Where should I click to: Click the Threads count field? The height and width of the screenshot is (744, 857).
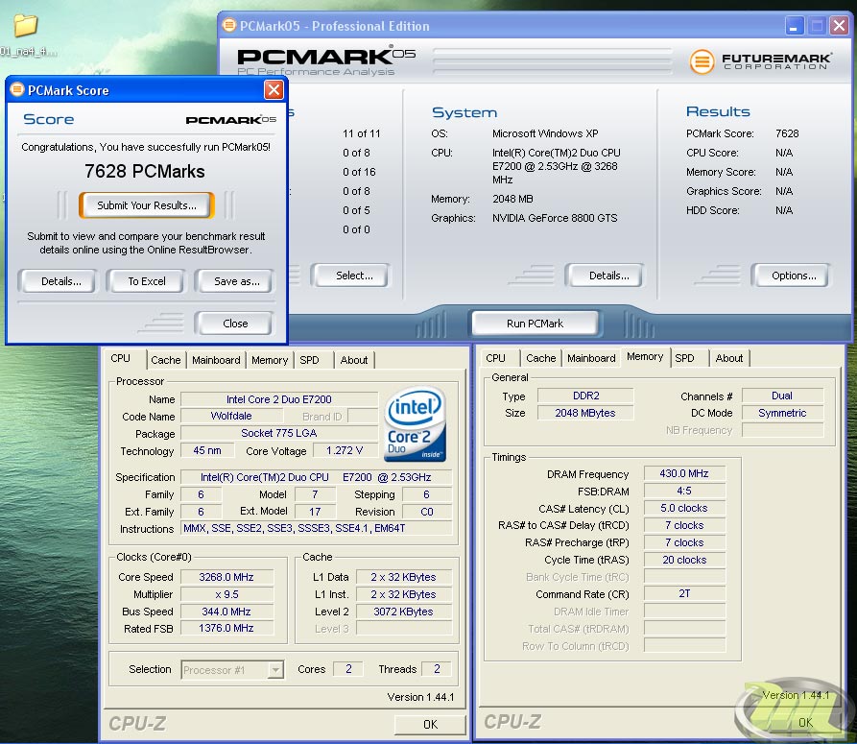pyautogui.click(x=437, y=668)
